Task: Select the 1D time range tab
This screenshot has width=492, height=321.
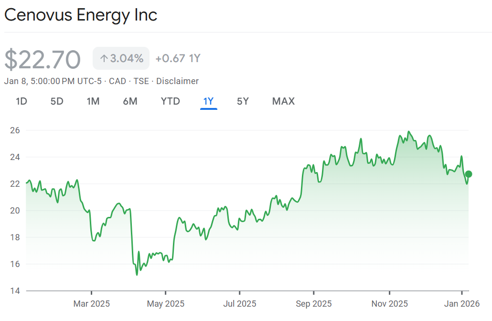Action: pyautogui.click(x=21, y=101)
